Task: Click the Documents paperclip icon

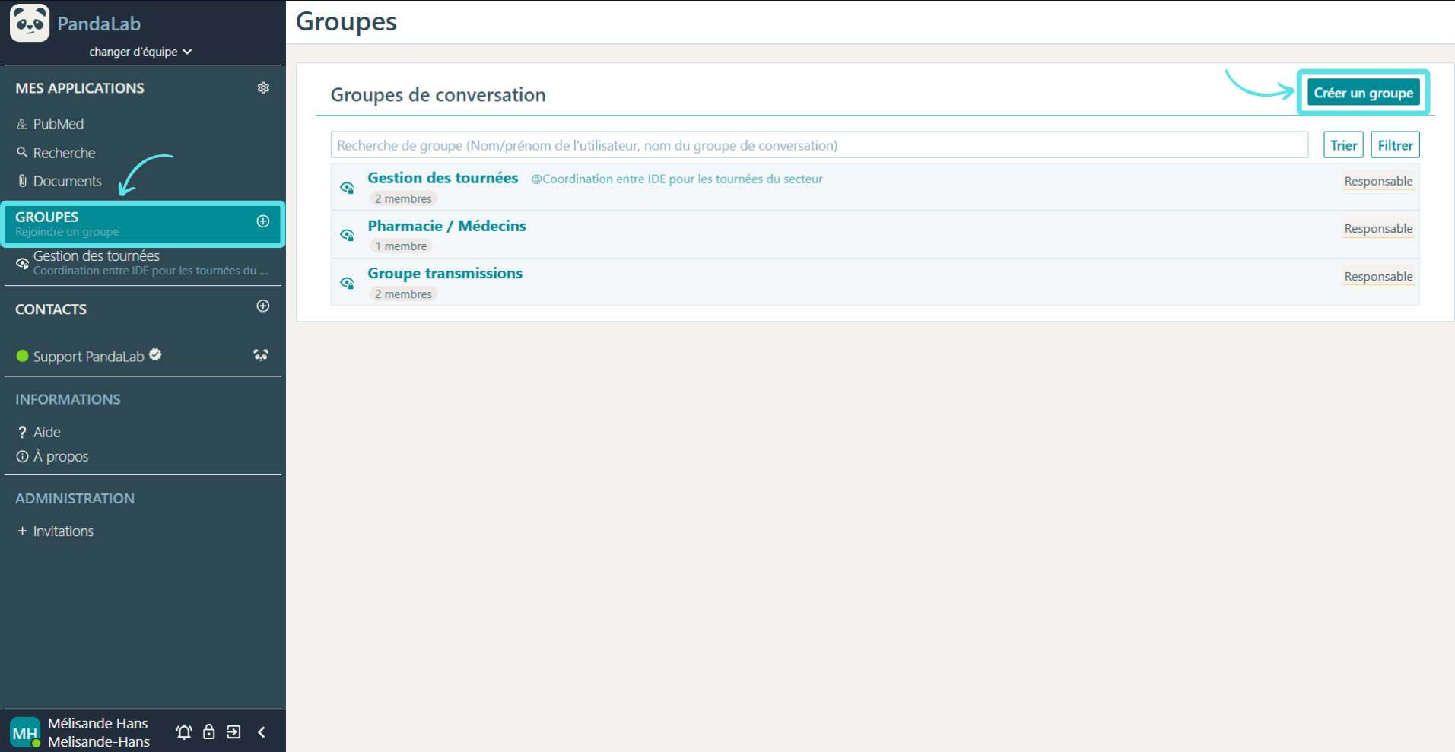Action: point(22,181)
